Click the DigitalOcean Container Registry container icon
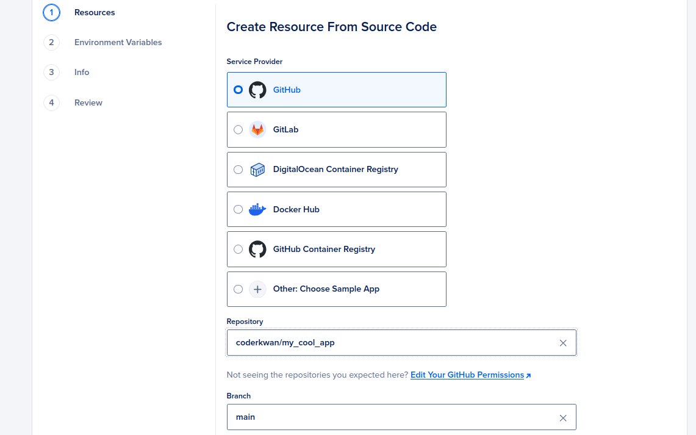This screenshot has width=696, height=435. coord(257,170)
